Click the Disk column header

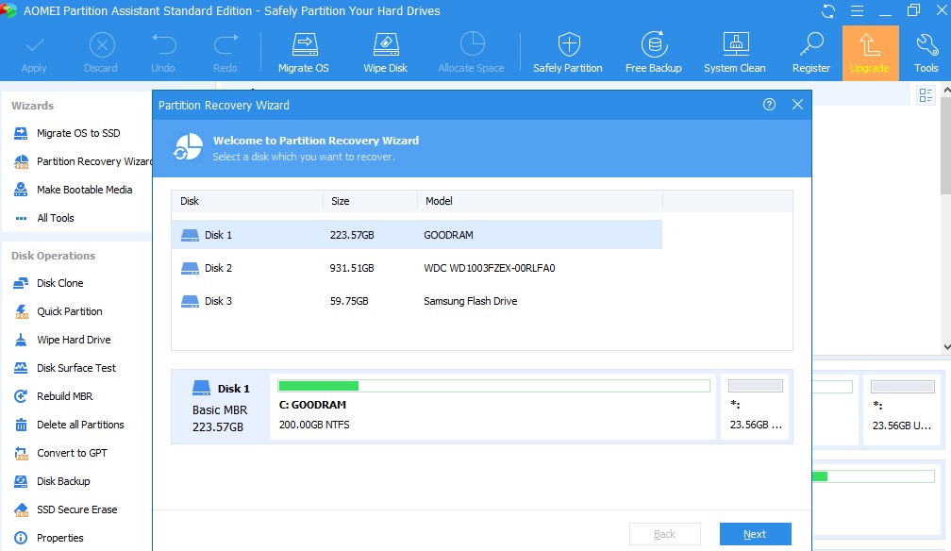(x=247, y=201)
